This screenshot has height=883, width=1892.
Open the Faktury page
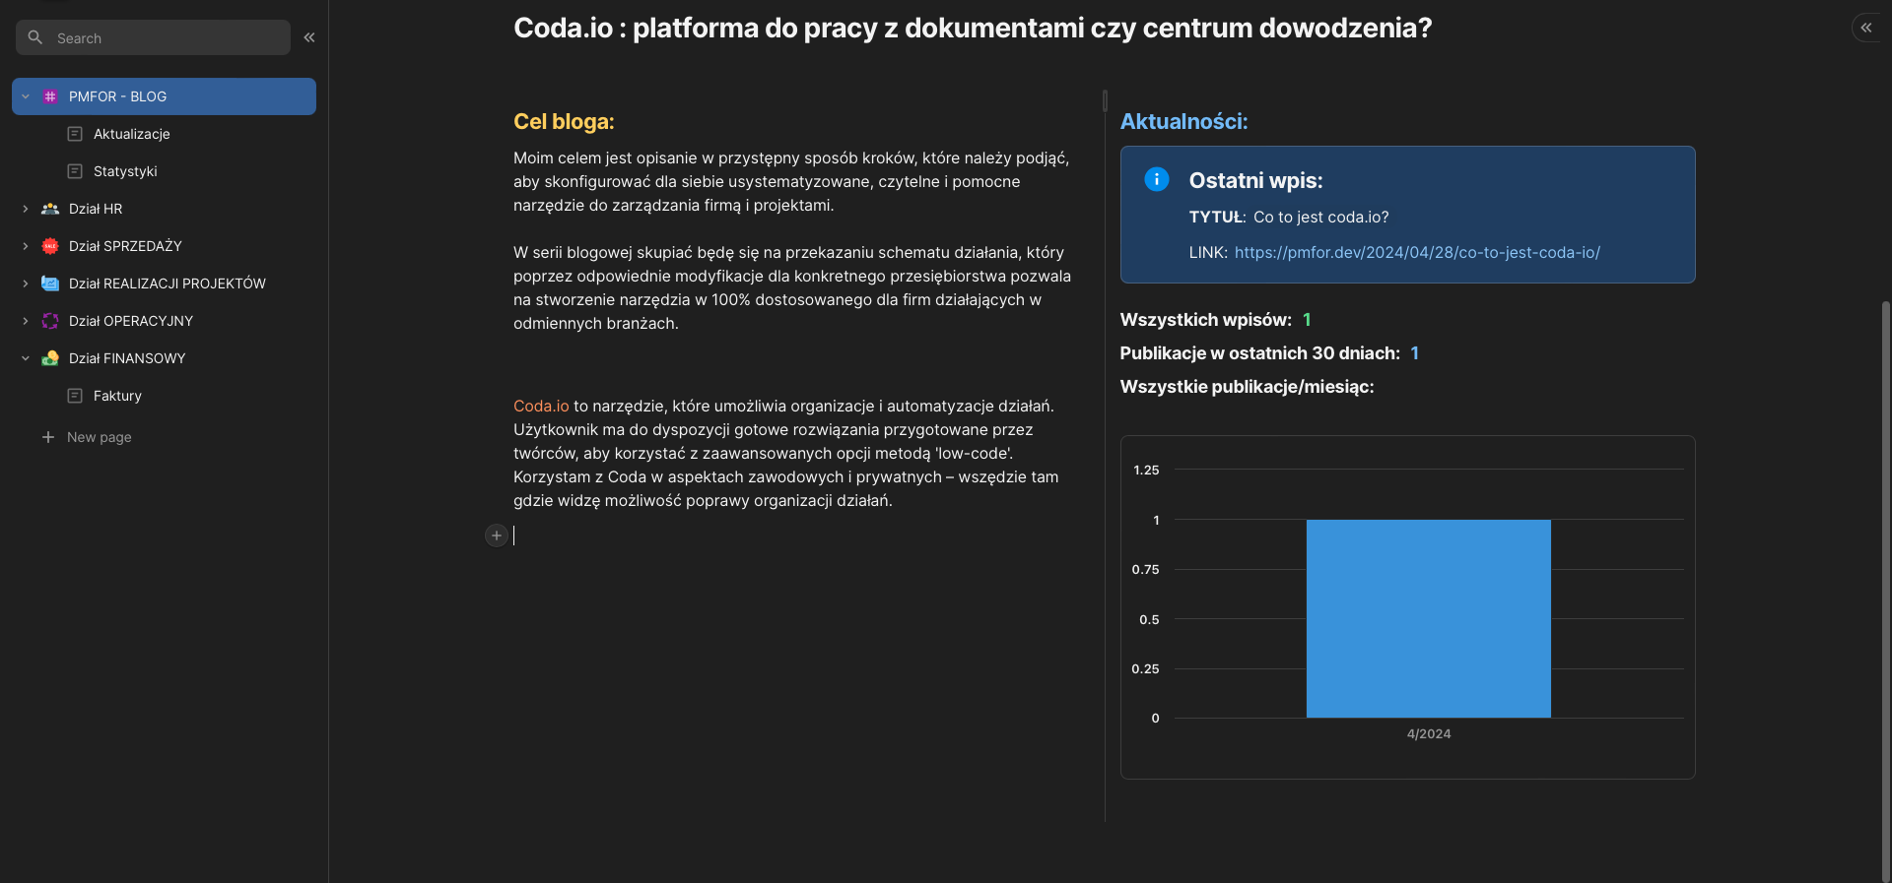(117, 396)
